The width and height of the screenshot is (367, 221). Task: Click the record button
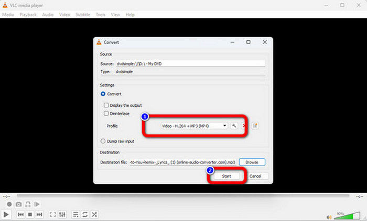click(9, 204)
